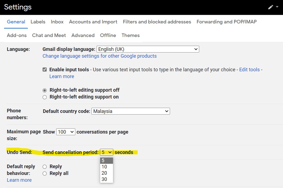Viewport: 283px width, 188px height.
Task: Open the Edit tools link
Action: coord(249,70)
